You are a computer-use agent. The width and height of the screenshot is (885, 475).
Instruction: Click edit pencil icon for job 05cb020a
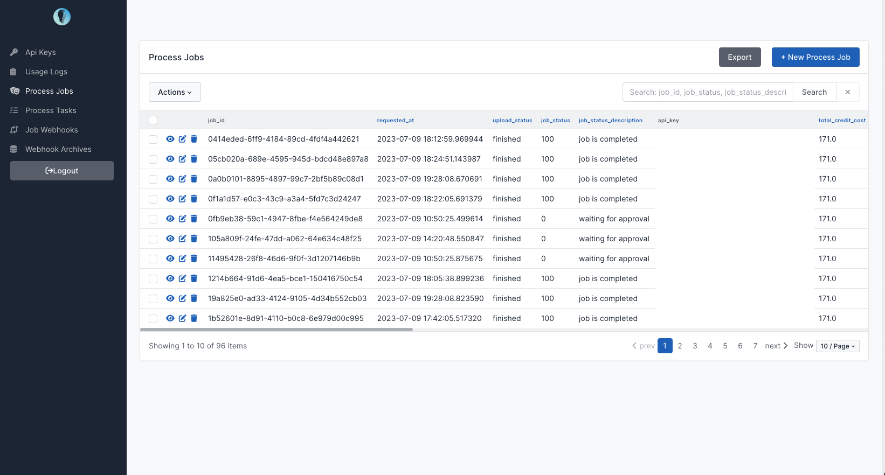click(182, 159)
